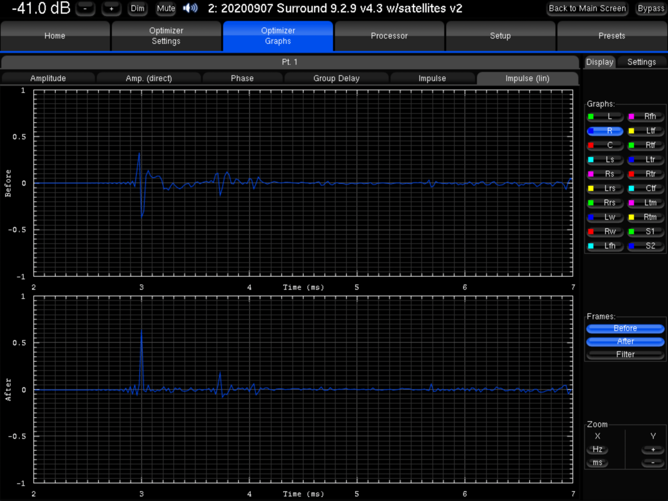Set X zoom axis to Hz

[x=597, y=450]
